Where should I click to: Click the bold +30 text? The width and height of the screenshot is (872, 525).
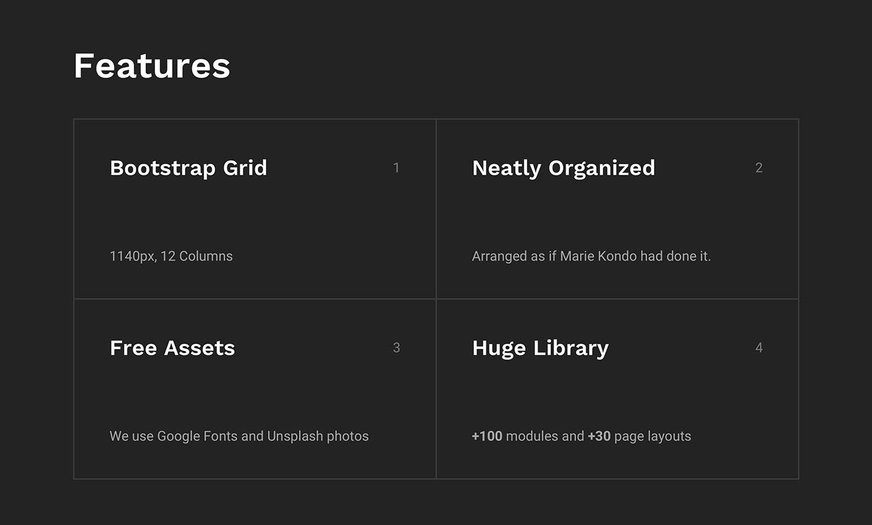(599, 437)
